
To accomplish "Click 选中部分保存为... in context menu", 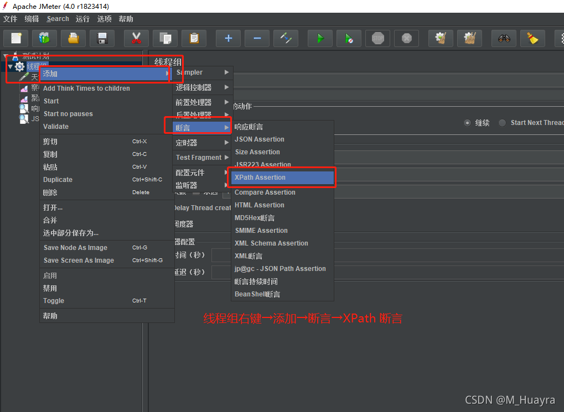I will pyautogui.click(x=107, y=233).
